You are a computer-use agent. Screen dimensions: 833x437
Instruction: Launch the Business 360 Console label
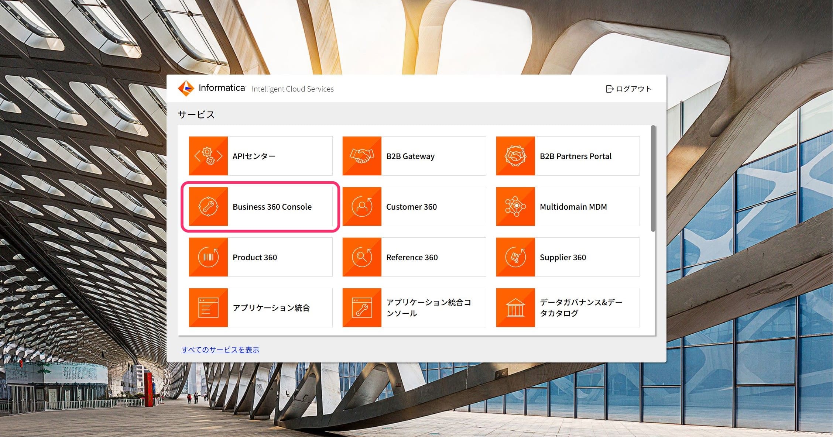272,207
